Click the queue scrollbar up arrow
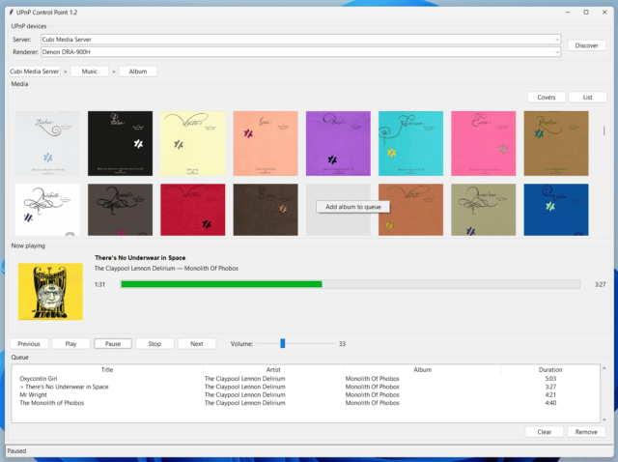Screen dimensions: 618x462 [604, 368]
